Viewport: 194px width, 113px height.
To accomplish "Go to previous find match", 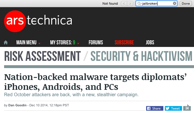I will (x=124, y=3).
